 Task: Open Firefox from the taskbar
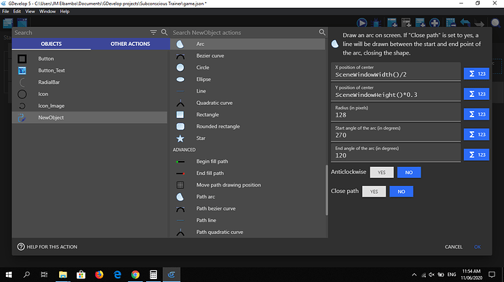tap(99, 275)
